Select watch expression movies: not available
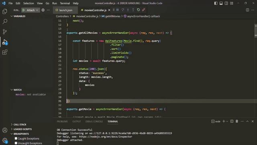 tap(31, 95)
